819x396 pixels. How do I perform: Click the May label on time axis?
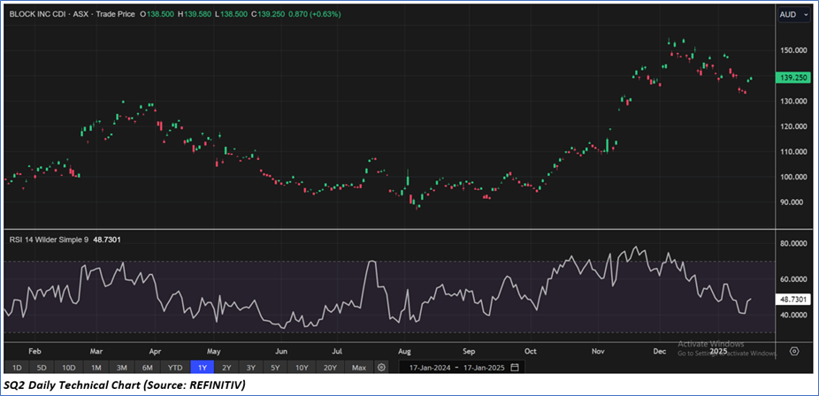click(x=214, y=351)
